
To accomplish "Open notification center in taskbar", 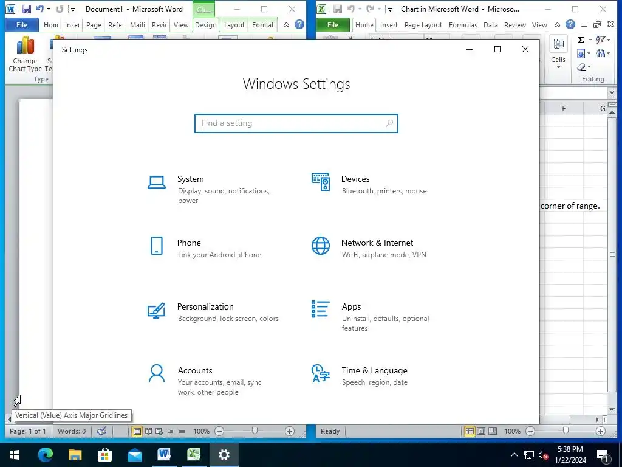I will (x=603, y=455).
